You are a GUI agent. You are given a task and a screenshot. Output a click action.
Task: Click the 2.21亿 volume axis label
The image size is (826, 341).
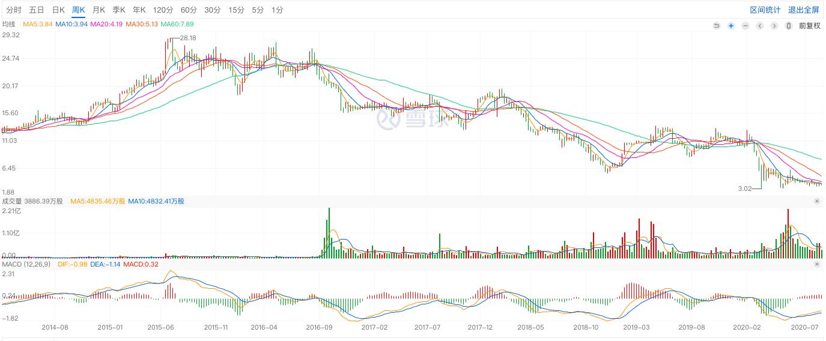click(11, 211)
